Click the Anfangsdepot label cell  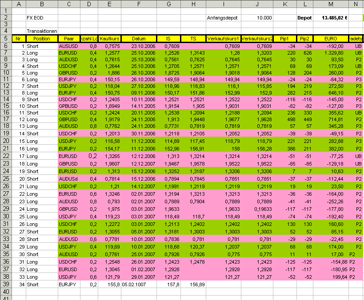click(223, 18)
